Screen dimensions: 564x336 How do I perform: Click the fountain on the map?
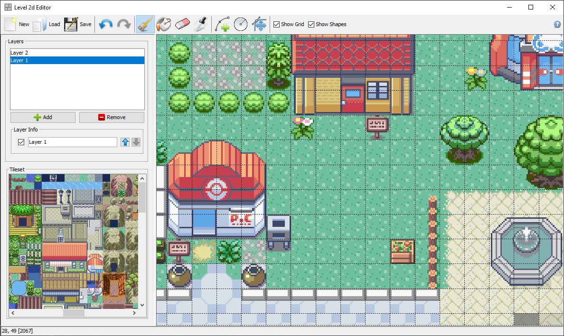(526, 251)
